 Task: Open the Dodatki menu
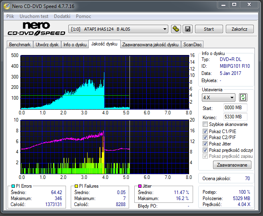point(62,16)
